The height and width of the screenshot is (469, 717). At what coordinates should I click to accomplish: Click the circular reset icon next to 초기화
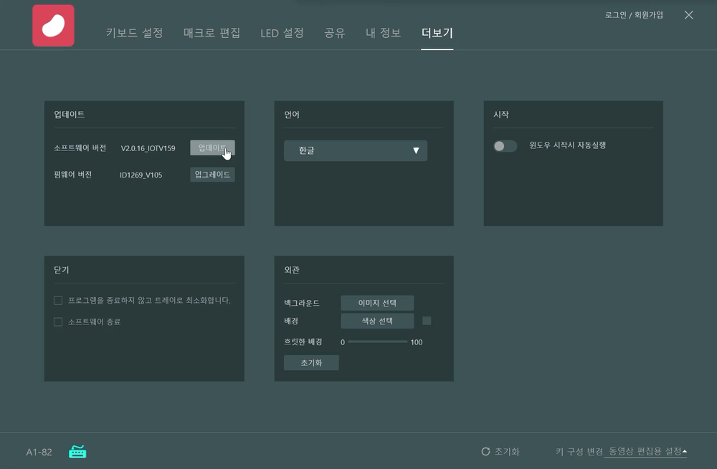[484, 451]
